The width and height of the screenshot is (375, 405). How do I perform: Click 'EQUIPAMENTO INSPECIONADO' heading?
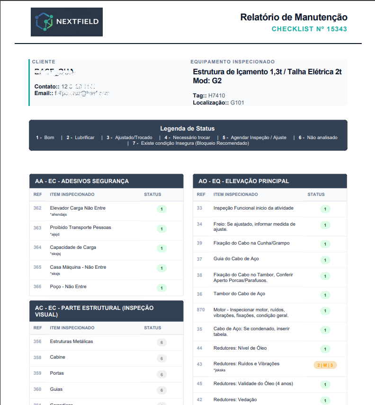[x=232, y=62]
